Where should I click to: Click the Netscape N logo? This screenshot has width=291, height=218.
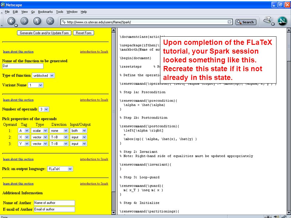pos(282,21)
